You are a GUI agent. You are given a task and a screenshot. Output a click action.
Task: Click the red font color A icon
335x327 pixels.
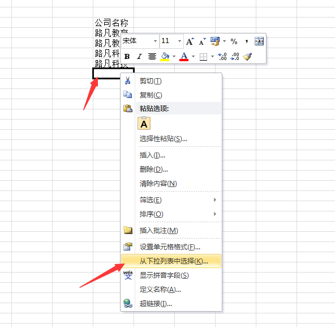point(184,57)
